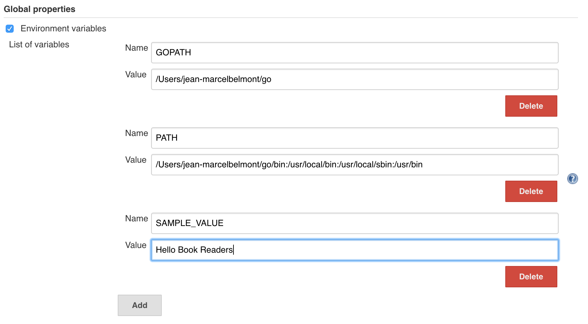Click the PATH value field with /usr/local/bin
Screen dimensions: 588x324
(x=355, y=165)
